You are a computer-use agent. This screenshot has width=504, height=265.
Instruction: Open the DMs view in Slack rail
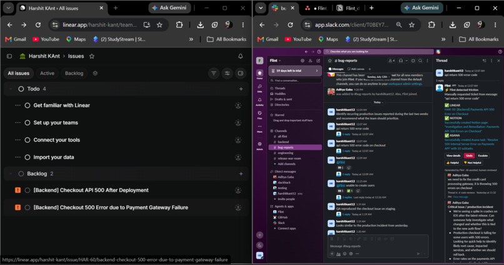click(260, 87)
